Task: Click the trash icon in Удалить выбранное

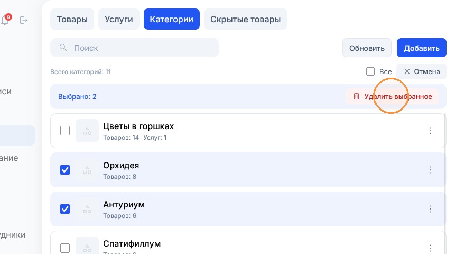Action: coord(356,96)
